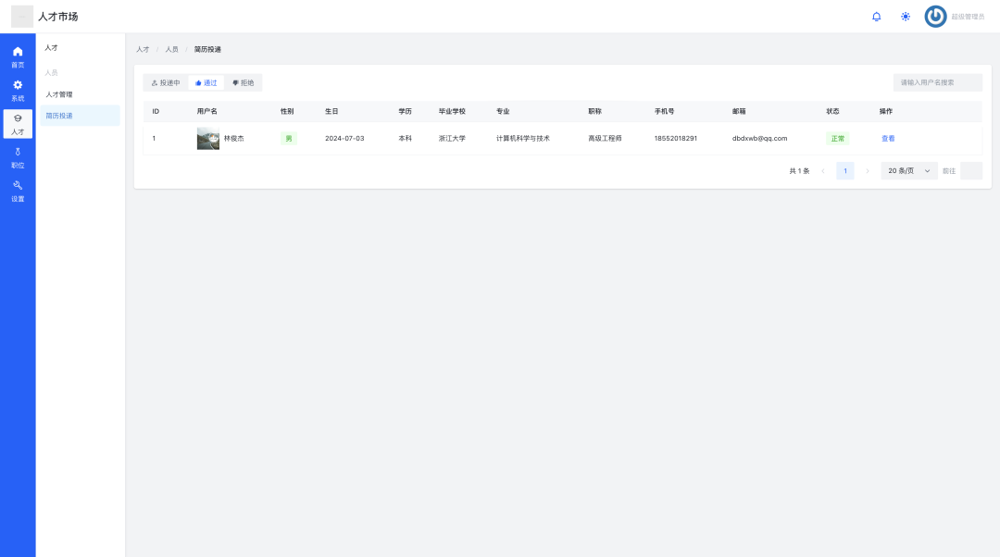
Task: Switch to the 投递中 tab
Action: pos(166,82)
